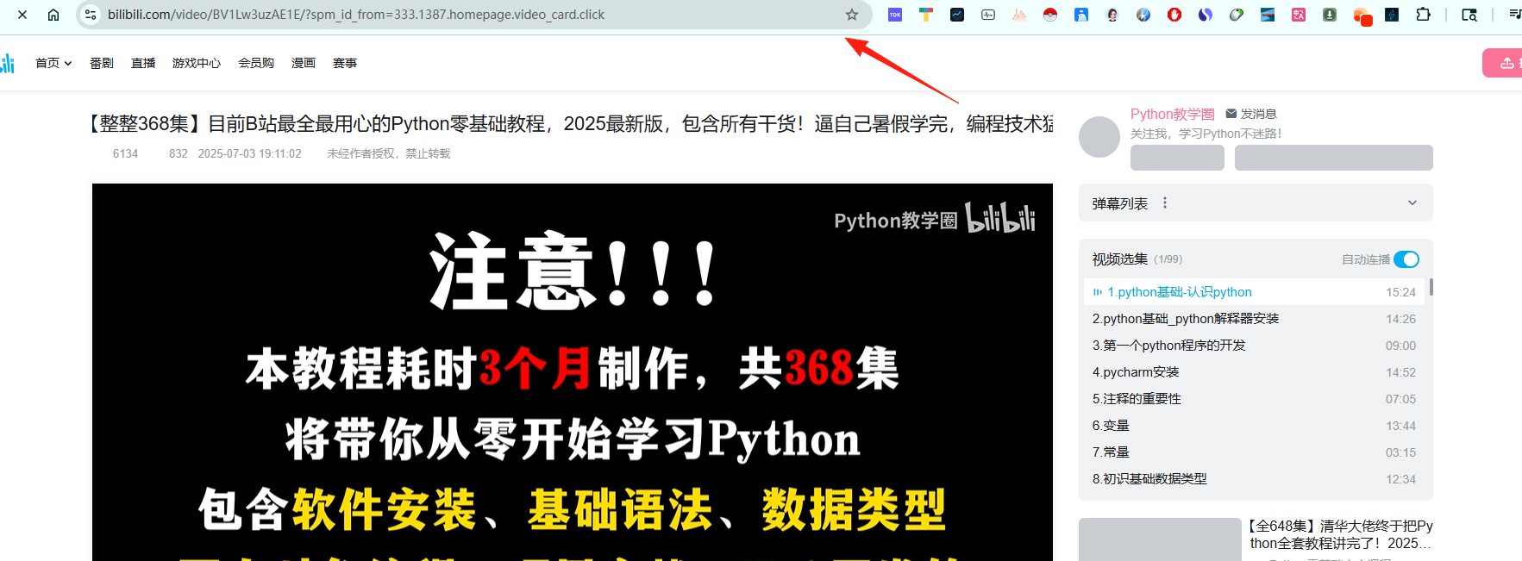Click the playlist scrollbar thumb

(1431, 287)
